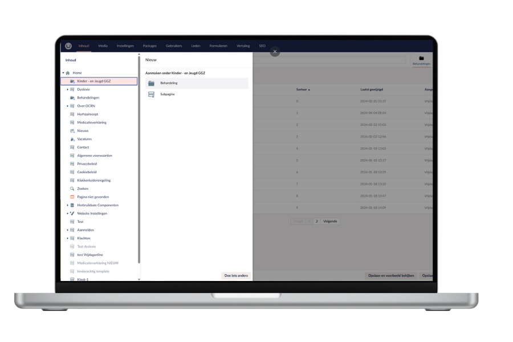Click the Behandelingen folder icon in the tree
Screen dimensions: 513x342
(72, 97)
